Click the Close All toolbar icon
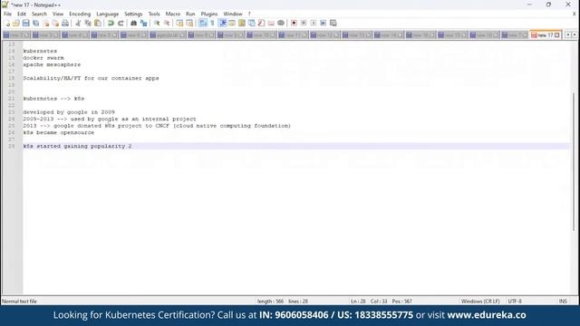Viewport: 580px width, 326px height. 55,23
